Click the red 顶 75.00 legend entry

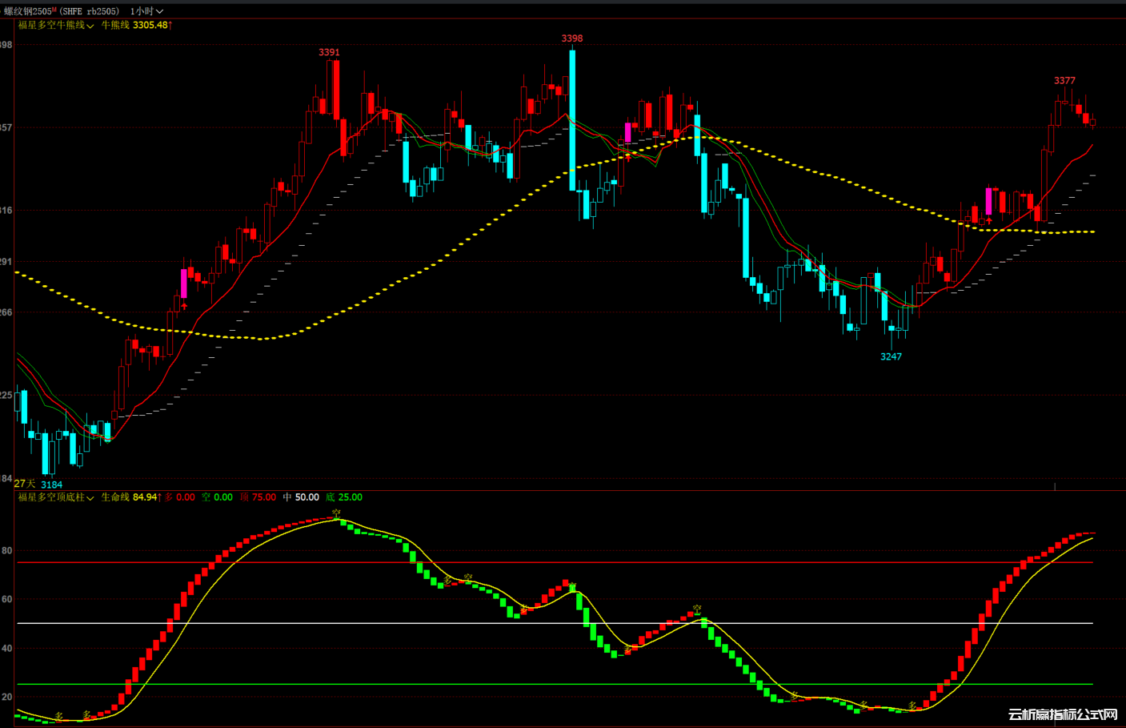coord(258,497)
